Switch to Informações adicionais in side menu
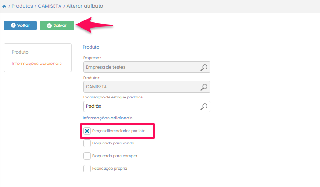 pos(36,63)
